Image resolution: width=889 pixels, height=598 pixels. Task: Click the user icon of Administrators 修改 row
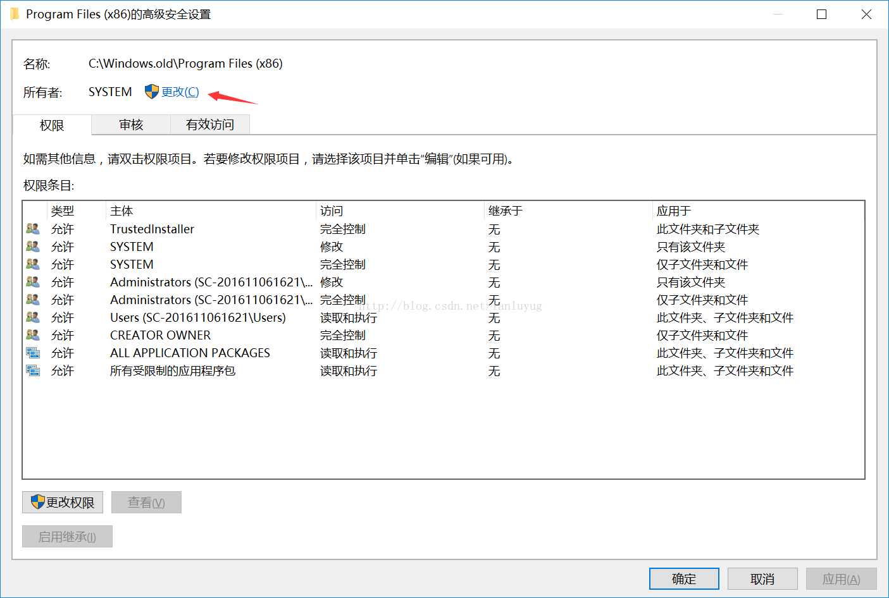pos(33,282)
